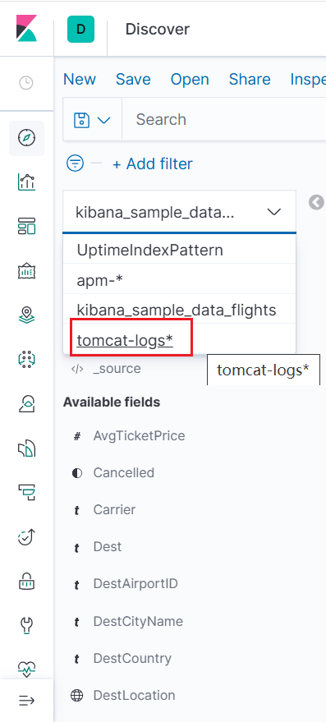The width and height of the screenshot is (326, 722).
Task: Collapse the index pattern dropdown chevron
Action: click(x=274, y=212)
